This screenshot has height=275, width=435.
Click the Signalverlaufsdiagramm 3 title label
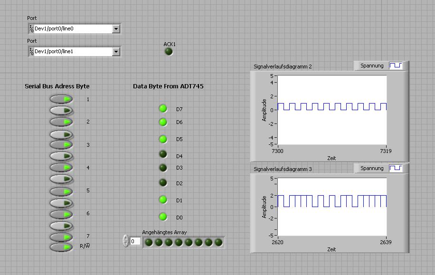[x=283, y=169]
